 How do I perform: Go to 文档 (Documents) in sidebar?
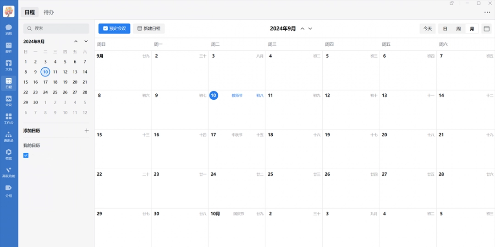click(x=9, y=65)
